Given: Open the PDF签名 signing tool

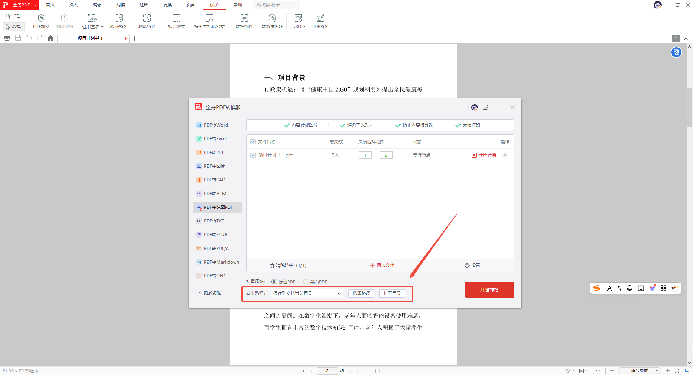Looking at the screenshot, I should pos(321,22).
